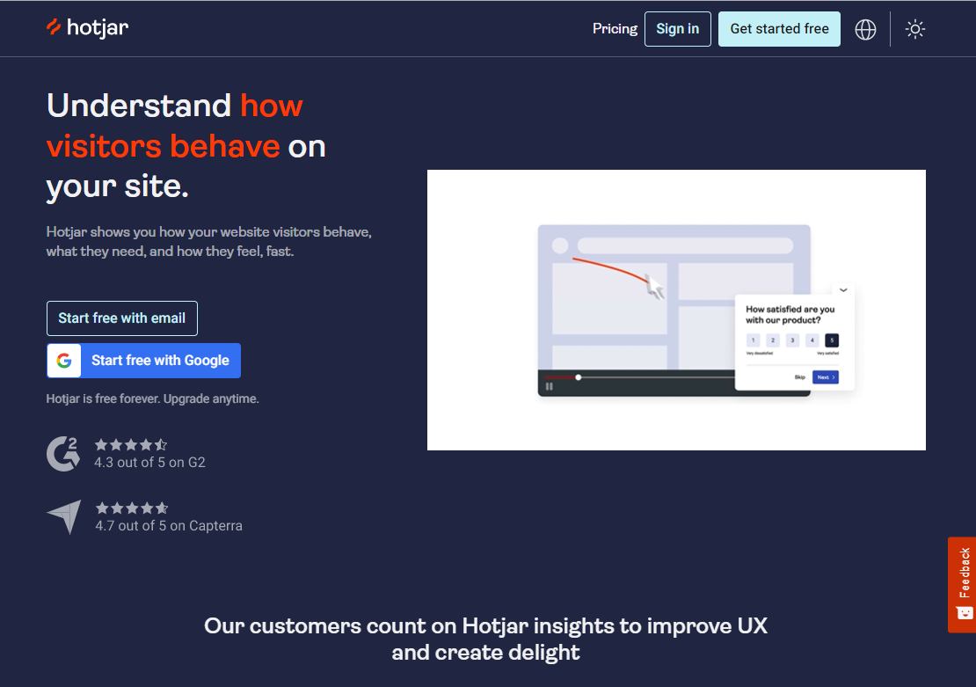976x687 pixels.
Task: Open the Pricing menu item
Action: (x=615, y=29)
